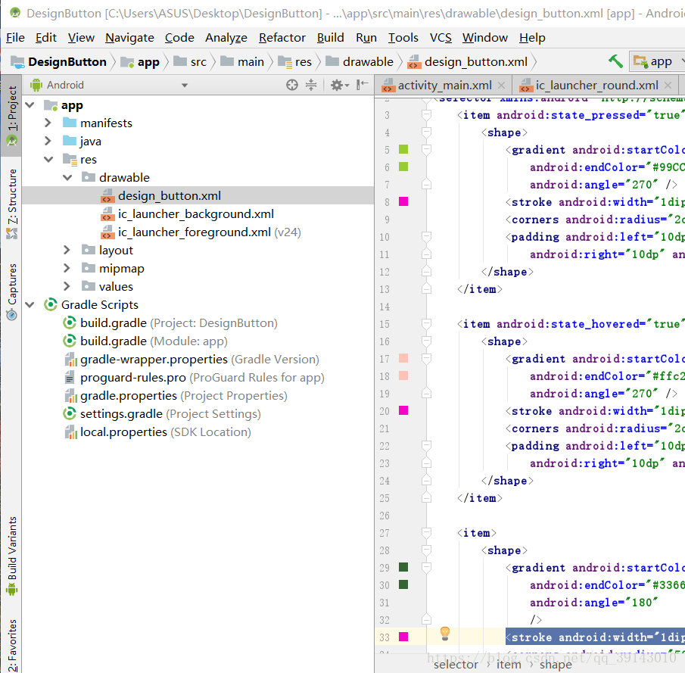The height and width of the screenshot is (673, 685).
Task: Open the Navigate menu
Action: 129,38
